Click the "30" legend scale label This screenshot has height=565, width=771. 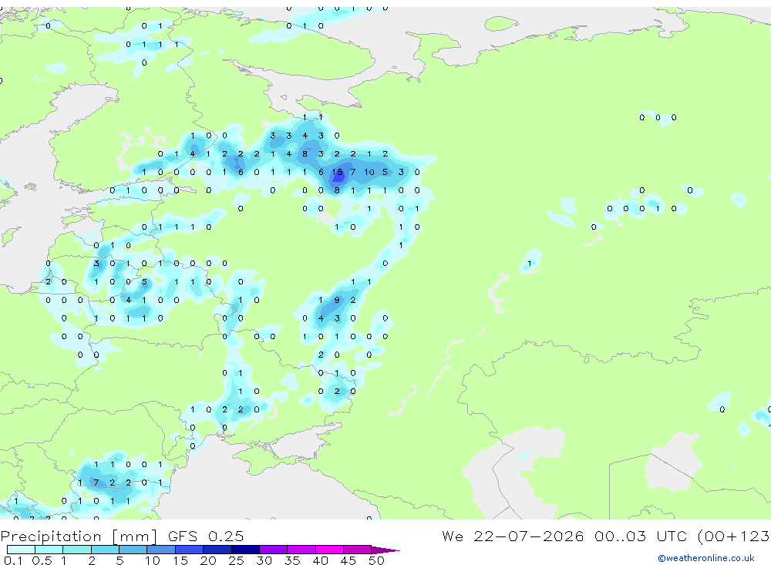tap(264, 560)
